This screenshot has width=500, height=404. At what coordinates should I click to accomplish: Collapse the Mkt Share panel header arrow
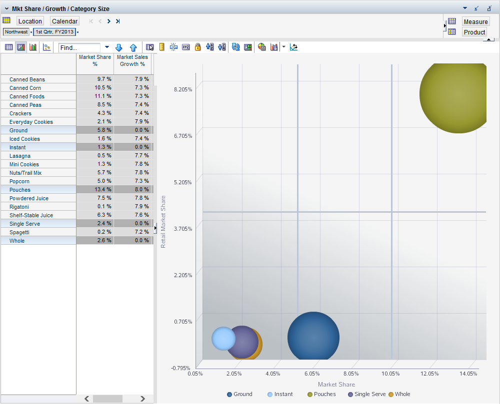(x=6, y=8)
